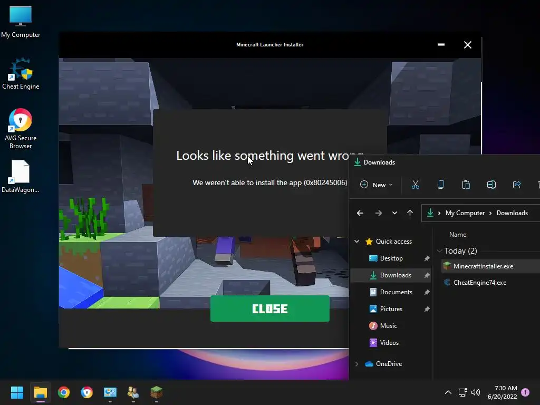Image resolution: width=540 pixels, height=405 pixels.
Task: Open the volume speaker icon in tray
Action: click(x=476, y=392)
